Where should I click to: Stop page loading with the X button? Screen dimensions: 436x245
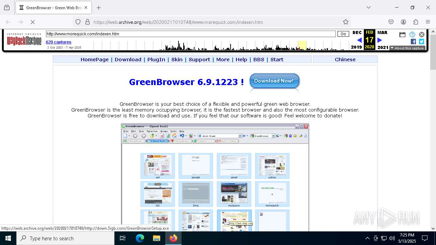pos(33,22)
